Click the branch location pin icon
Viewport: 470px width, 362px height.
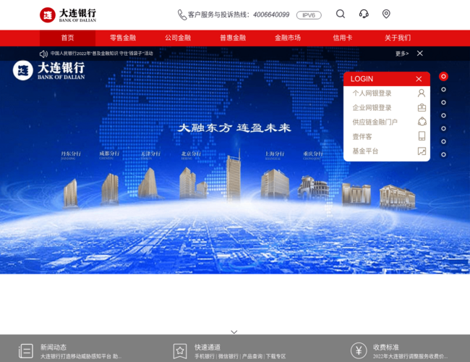(386, 14)
